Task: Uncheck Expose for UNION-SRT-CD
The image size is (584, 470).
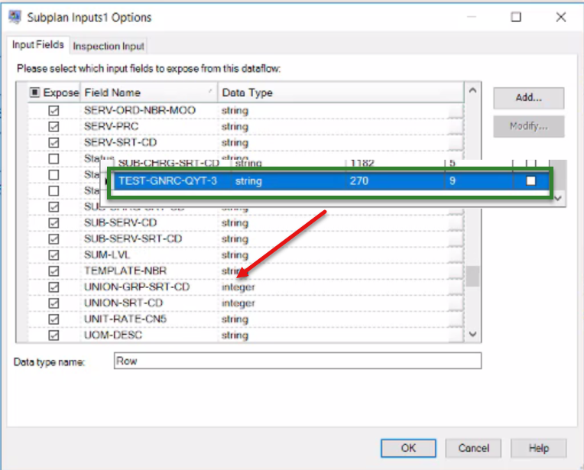Action: 54,303
